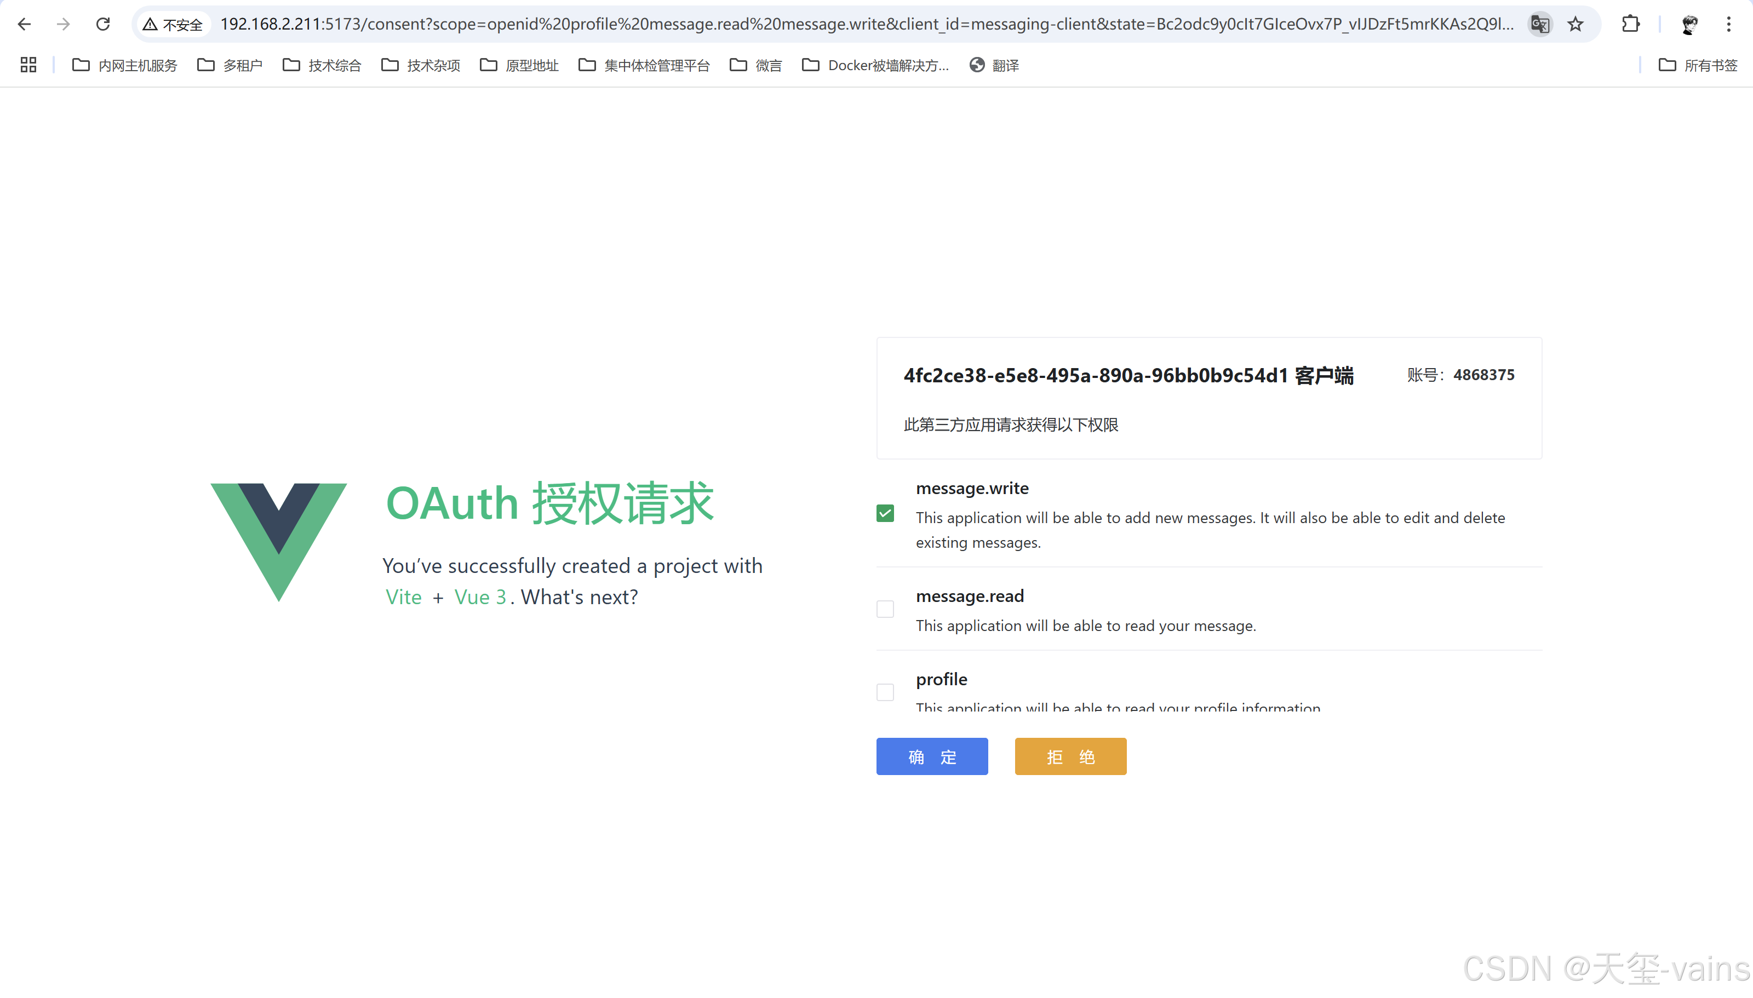
Task: Open the apps grid icon
Action: [28, 65]
